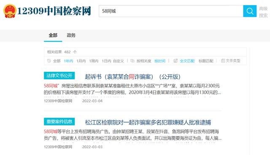This screenshot has height=155, width=270.
Task: Click the 高级搜索 advanced search link
Action: click(263, 12)
